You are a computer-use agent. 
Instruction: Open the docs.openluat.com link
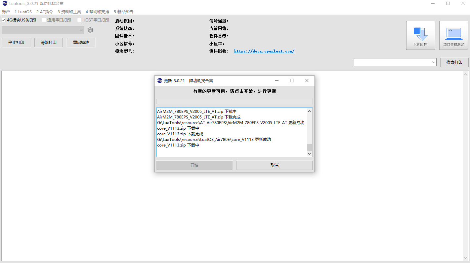tap(264, 51)
